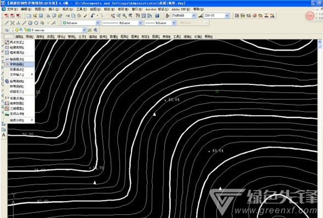Click the Print icon in toolbar
This screenshot has width=323, height=218.
[48, 16]
